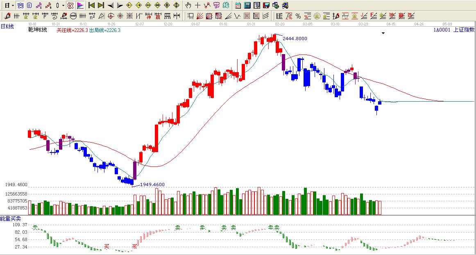This screenshot has width=476, height=255.
Task: Jump to the last bar of the chart
Action: click(x=101, y=5)
